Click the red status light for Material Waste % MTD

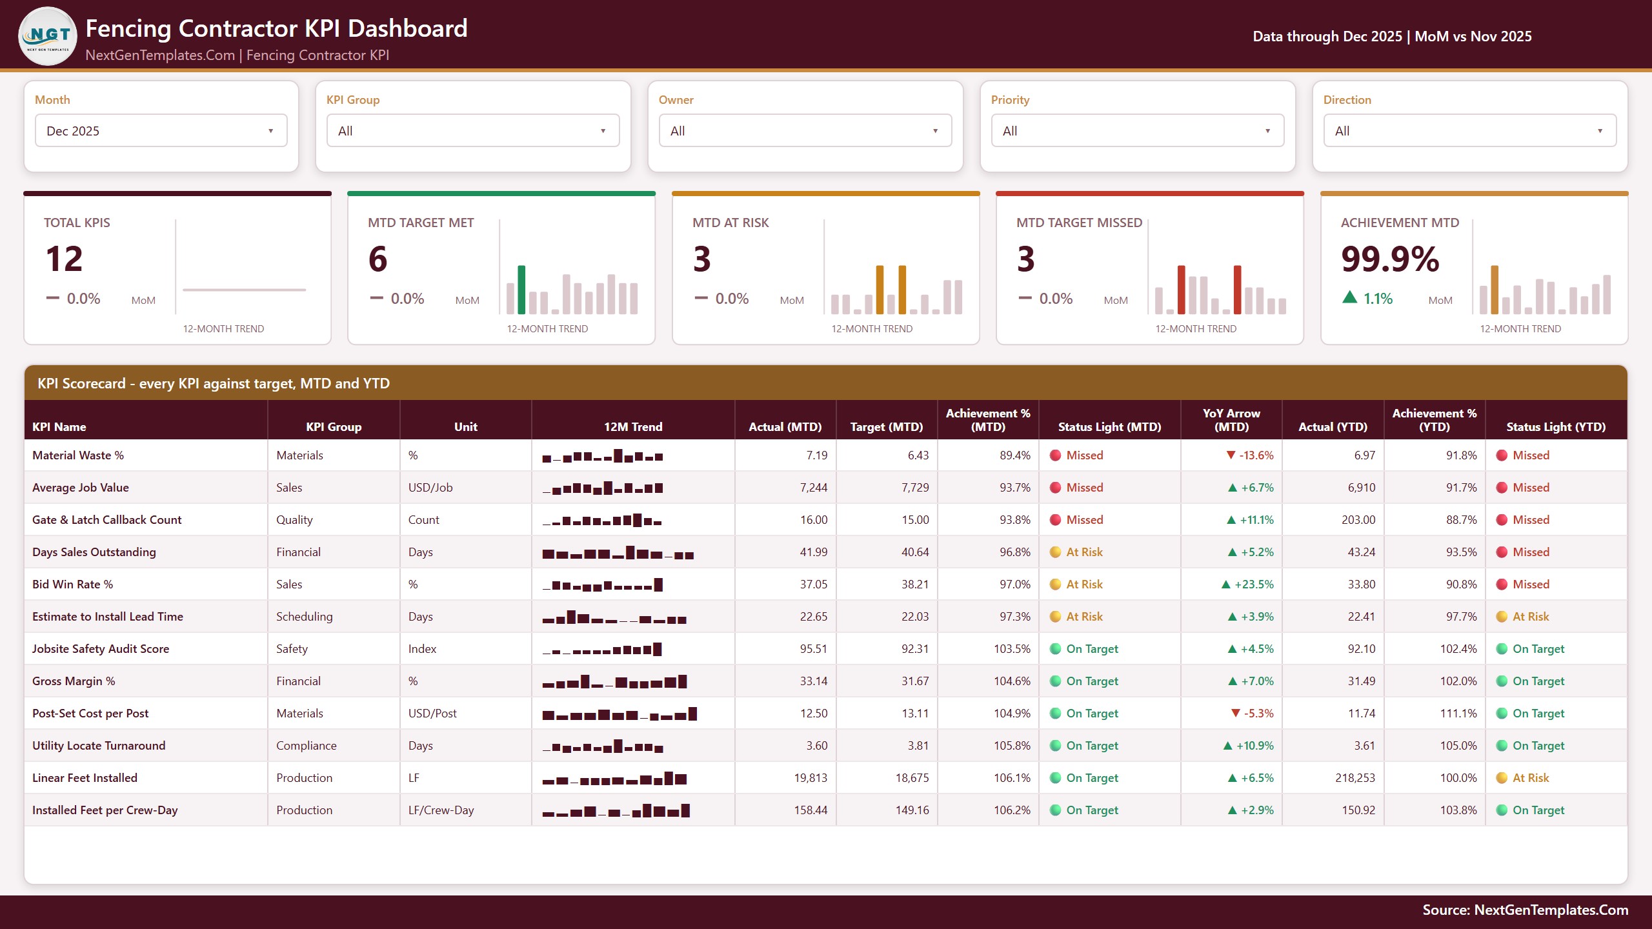click(1056, 455)
